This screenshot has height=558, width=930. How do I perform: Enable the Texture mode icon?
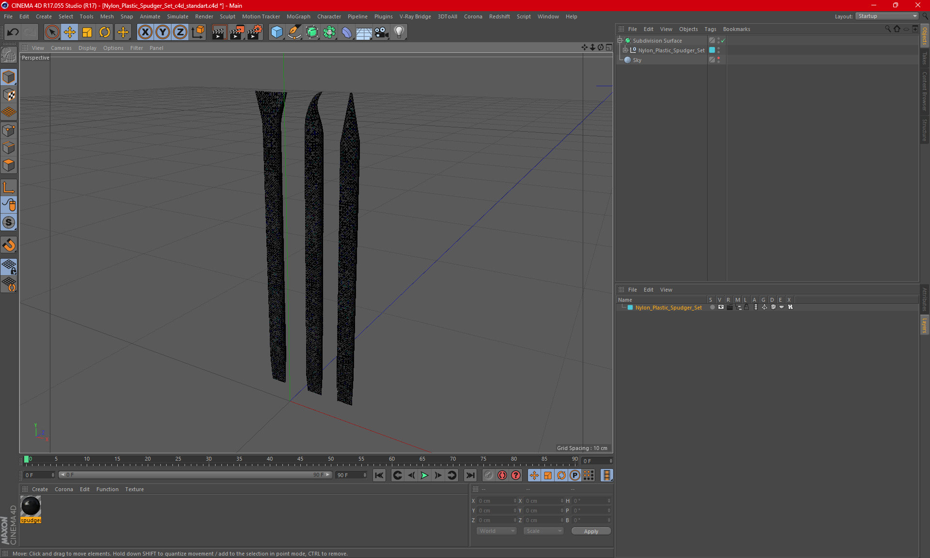point(9,95)
